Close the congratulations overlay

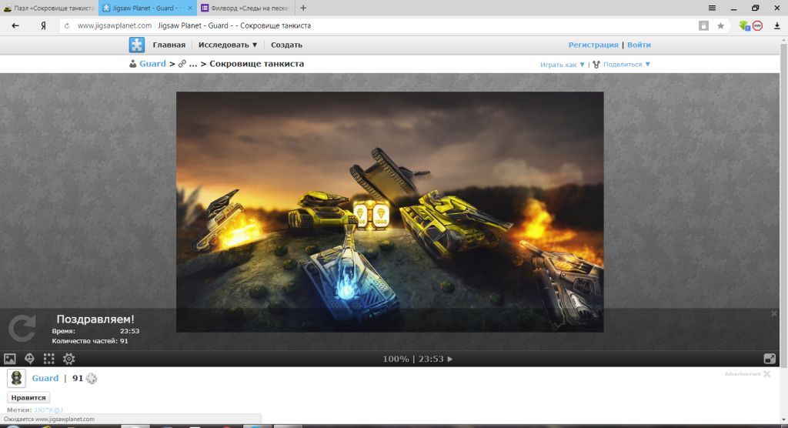pyautogui.click(x=774, y=314)
